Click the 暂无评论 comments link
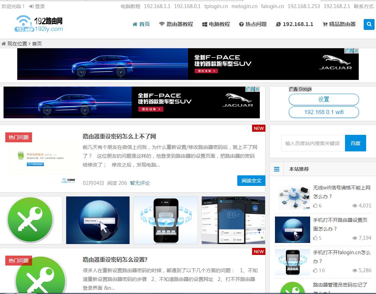Screen dimensions: 376x294 click(x=140, y=183)
